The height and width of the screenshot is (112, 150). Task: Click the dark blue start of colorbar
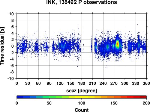pos(20,97)
